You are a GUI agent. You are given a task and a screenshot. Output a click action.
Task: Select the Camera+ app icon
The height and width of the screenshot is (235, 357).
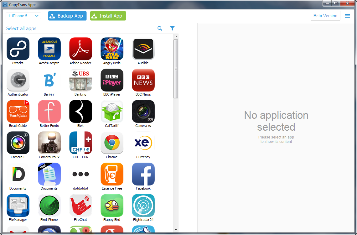pyautogui.click(x=18, y=143)
